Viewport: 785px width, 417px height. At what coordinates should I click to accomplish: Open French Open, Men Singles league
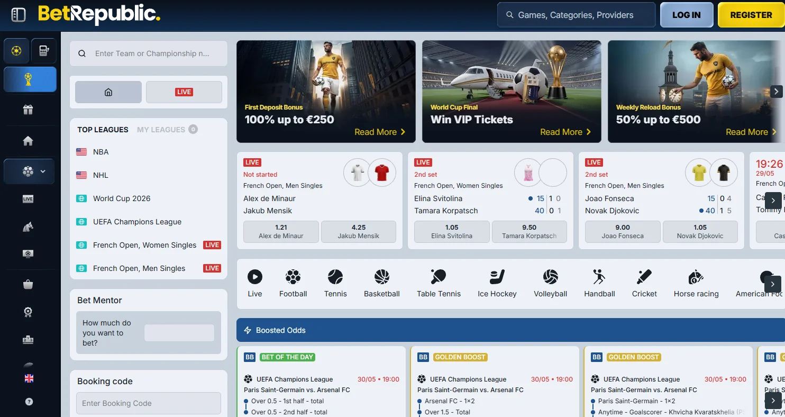pyautogui.click(x=149, y=268)
